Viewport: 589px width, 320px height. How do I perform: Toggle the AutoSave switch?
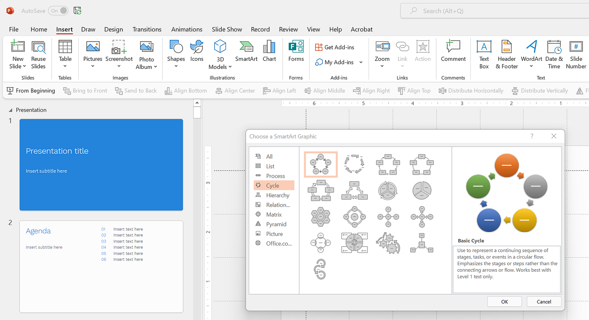coord(58,11)
